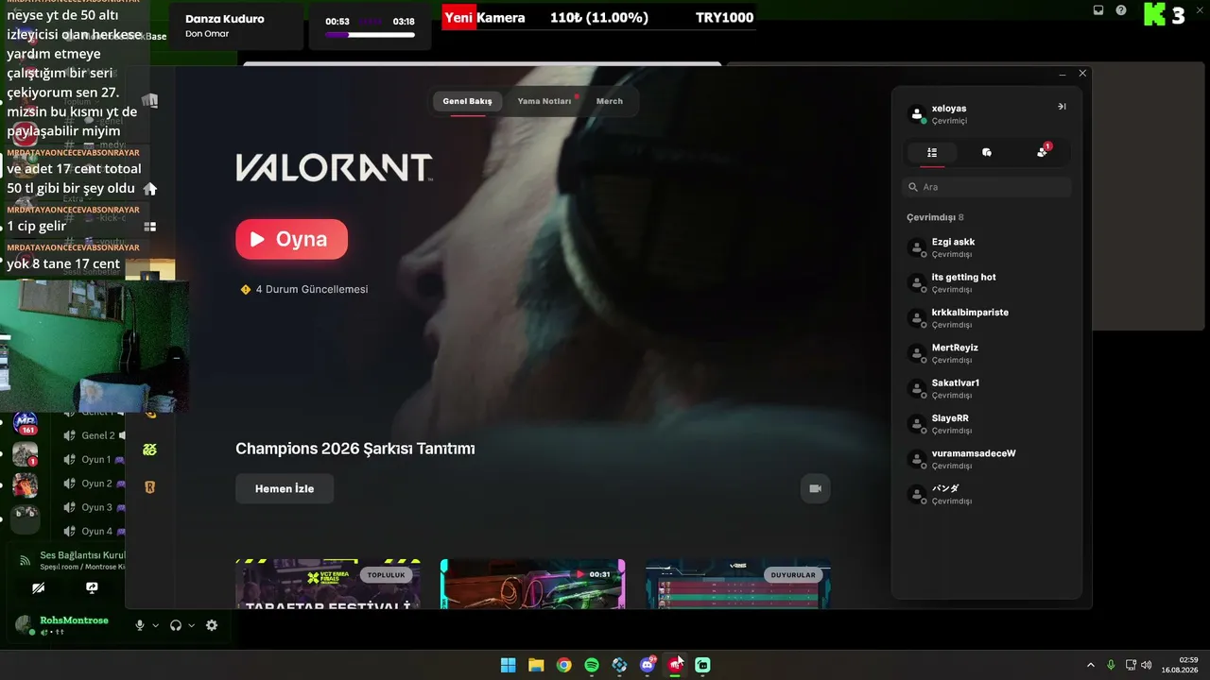Share your screen in Discord voice panel
The height and width of the screenshot is (680, 1210).
(x=92, y=587)
